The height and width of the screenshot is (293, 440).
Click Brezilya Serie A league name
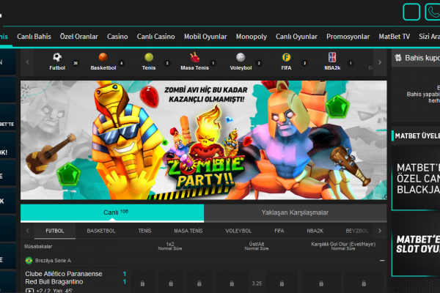tap(53, 261)
